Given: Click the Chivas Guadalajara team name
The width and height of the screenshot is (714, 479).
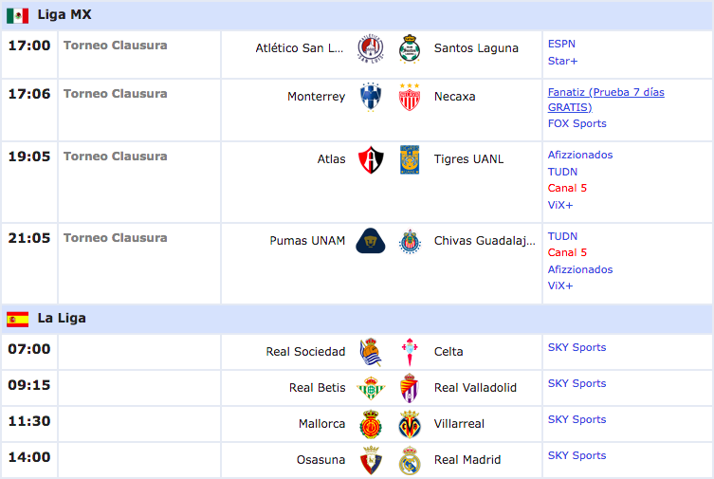Looking at the screenshot, I should click(x=485, y=240).
